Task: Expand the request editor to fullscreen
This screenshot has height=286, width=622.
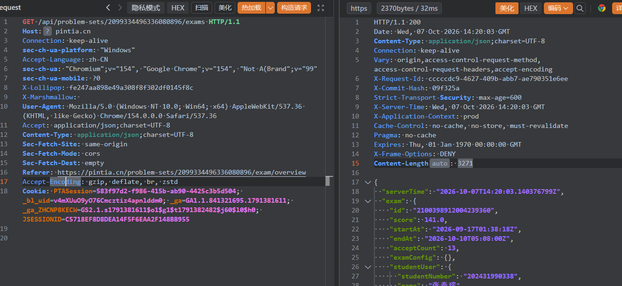Action: tap(321, 8)
